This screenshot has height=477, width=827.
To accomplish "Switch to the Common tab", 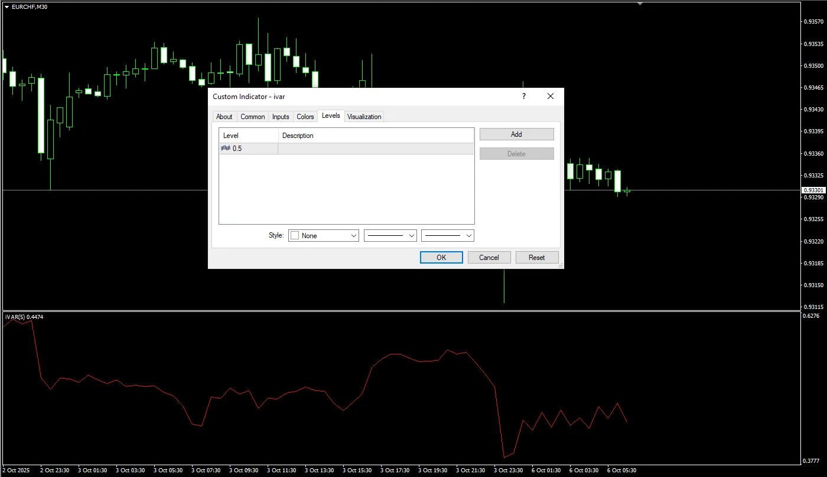I will (x=253, y=117).
